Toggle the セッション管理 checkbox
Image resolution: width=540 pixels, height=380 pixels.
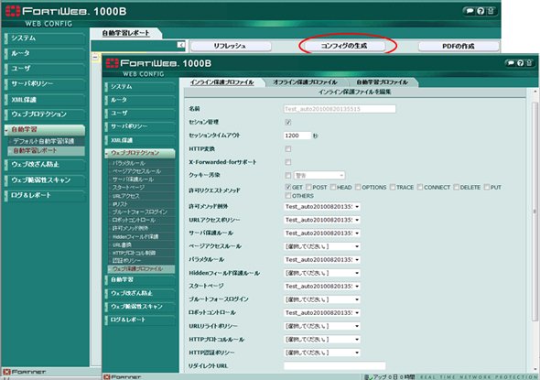(x=288, y=122)
